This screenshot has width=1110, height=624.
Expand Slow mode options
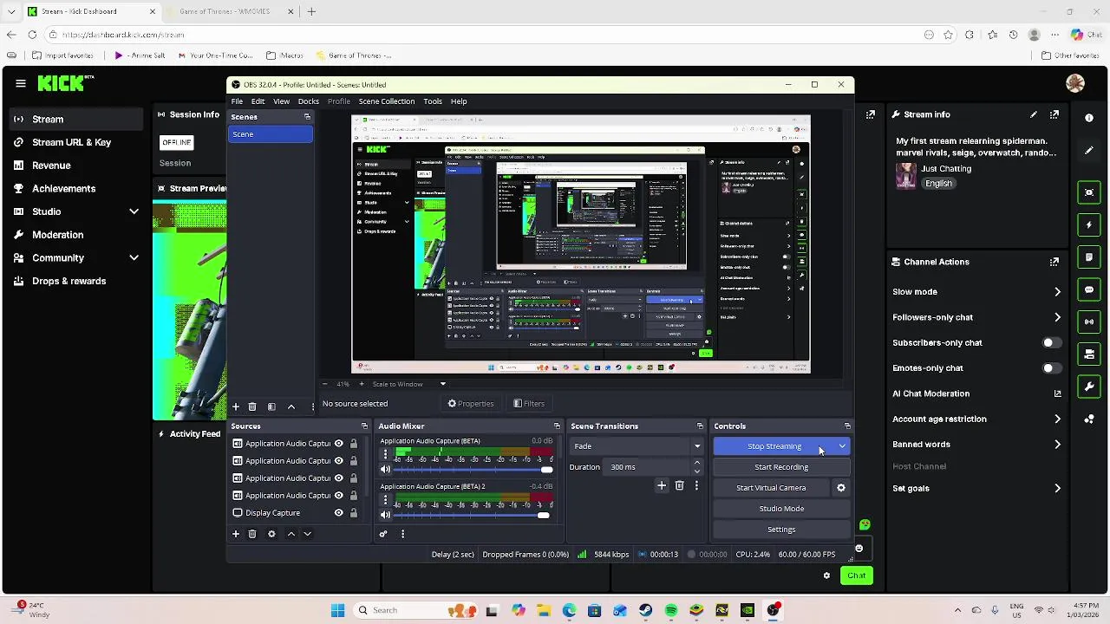click(1057, 292)
